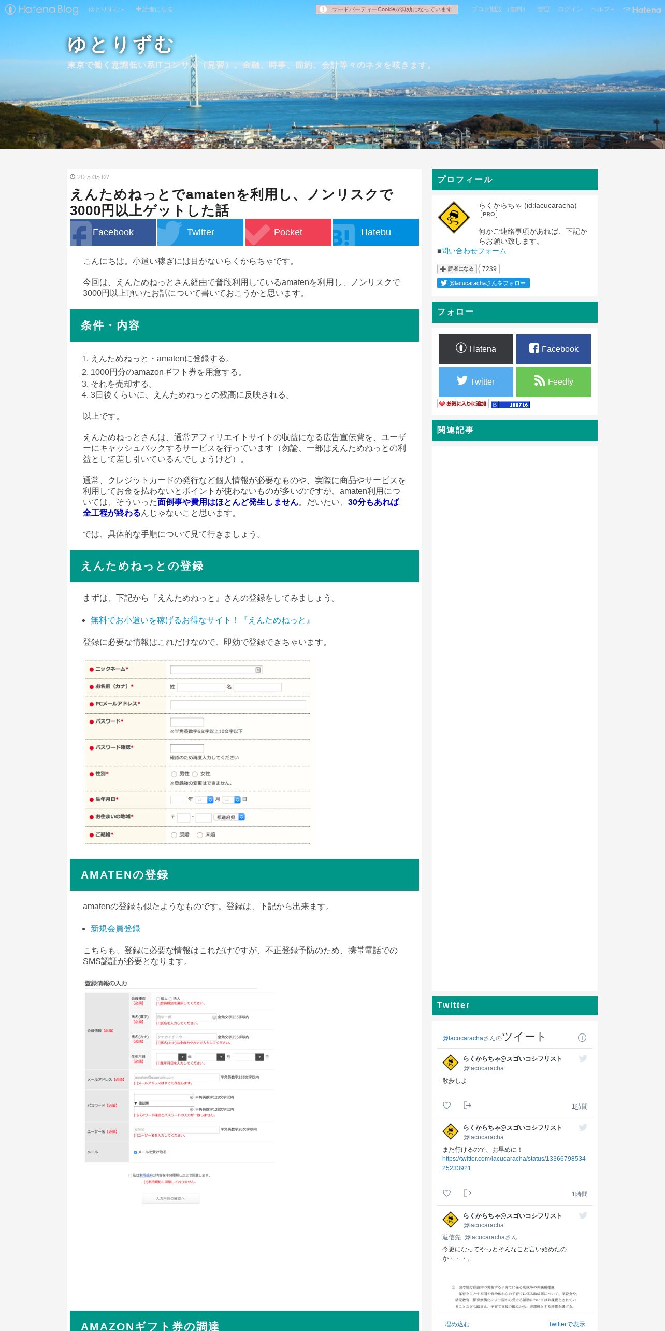Click the 関連記事 sidebar heading
The height and width of the screenshot is (1331, 665).
515,430
